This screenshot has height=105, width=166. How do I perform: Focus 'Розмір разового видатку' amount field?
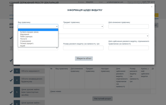tap(83, 48)
